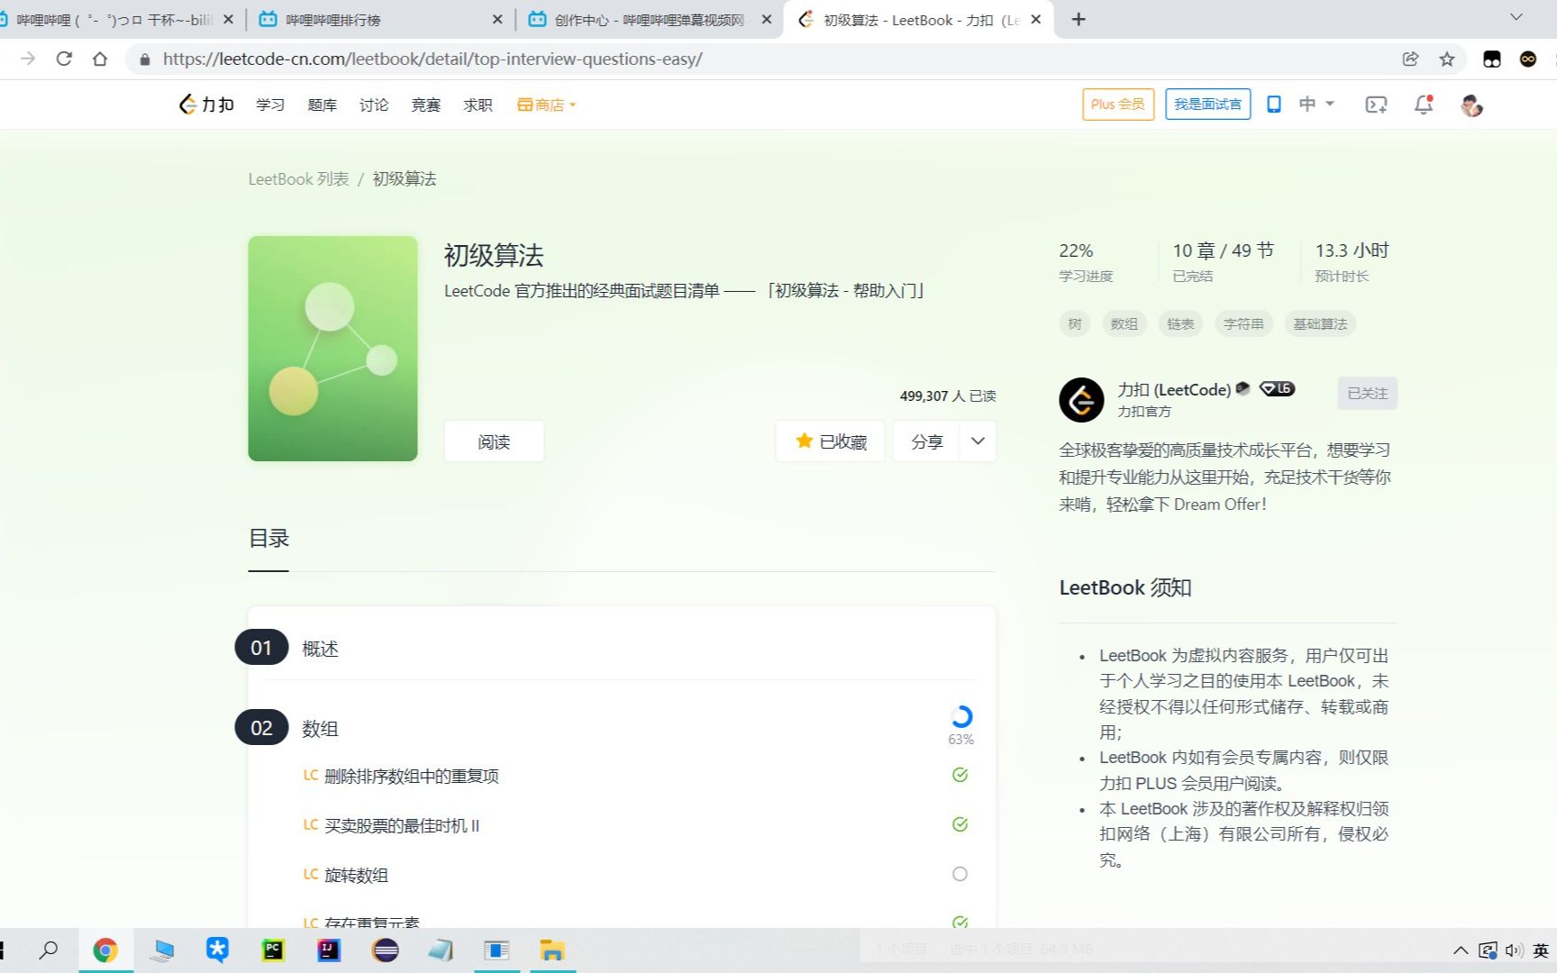Toggle the 已关注 follow button
The image size is (1557, 973).
click(1367, 393)
